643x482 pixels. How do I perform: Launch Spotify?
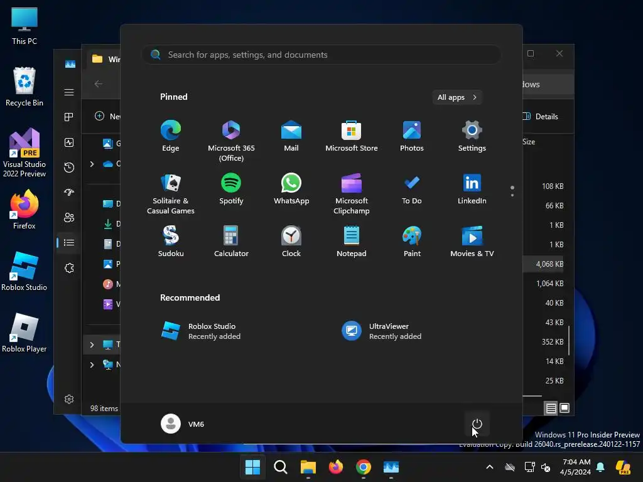231,189
